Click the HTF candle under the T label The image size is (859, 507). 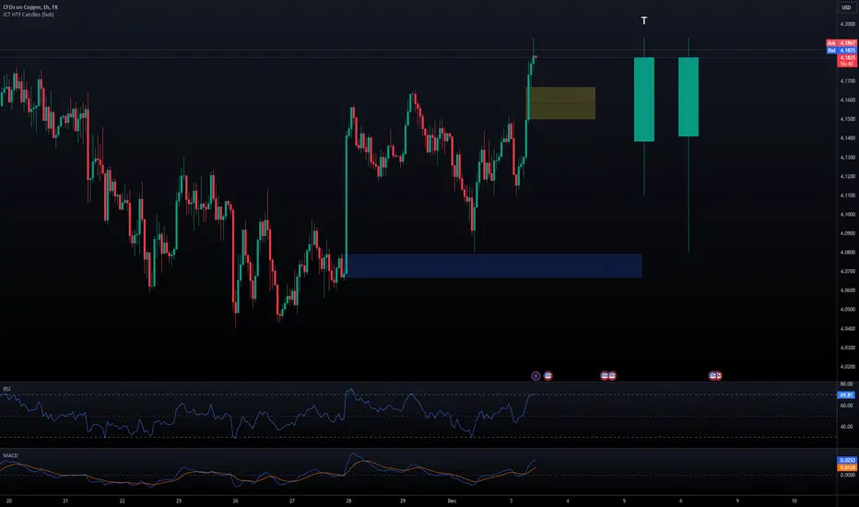[x=644, y=100]
